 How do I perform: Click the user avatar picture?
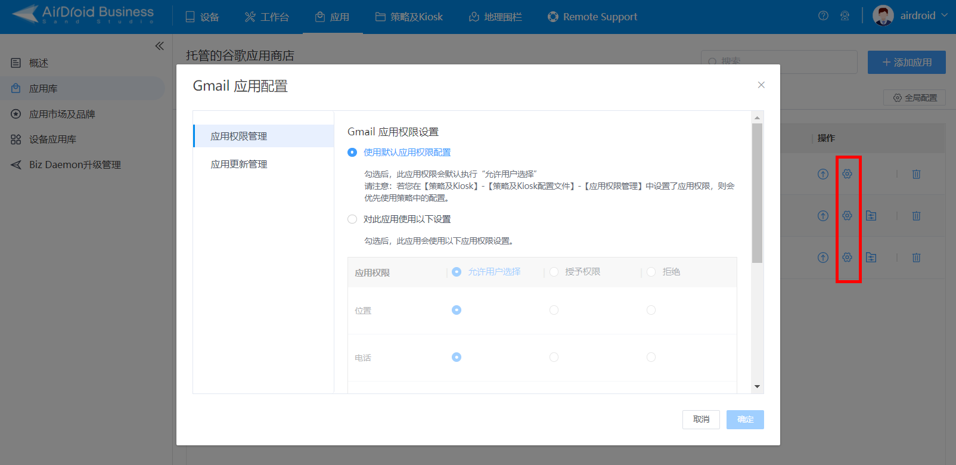pyautogui.click(x=883, y=15)
